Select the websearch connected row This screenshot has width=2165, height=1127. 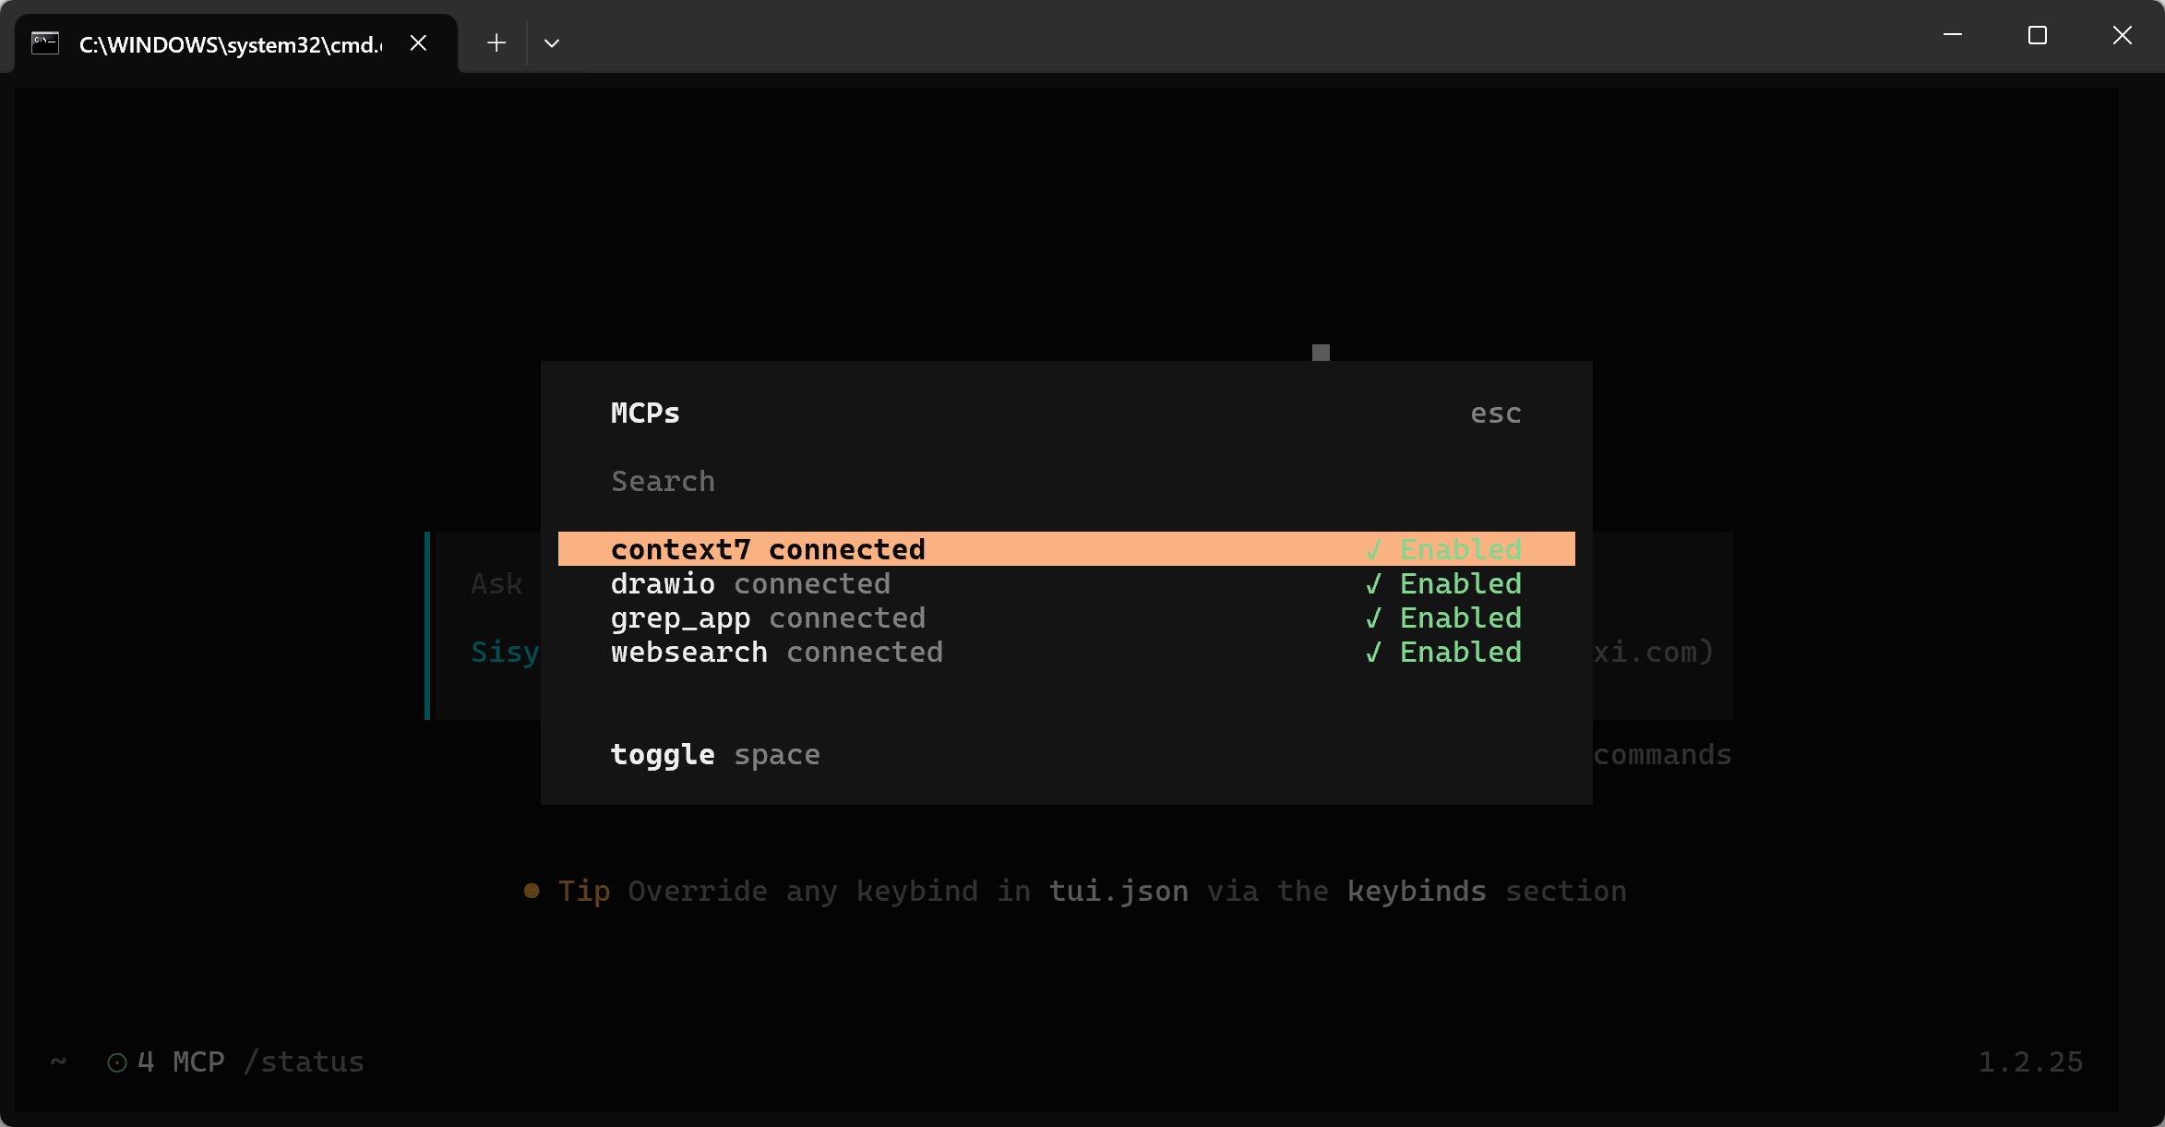click(1066, 652)
